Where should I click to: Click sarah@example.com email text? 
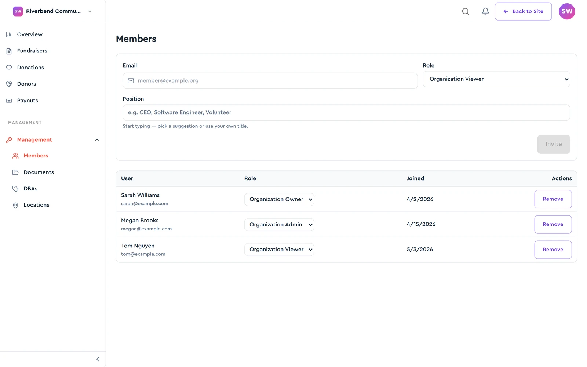[145, 204]
